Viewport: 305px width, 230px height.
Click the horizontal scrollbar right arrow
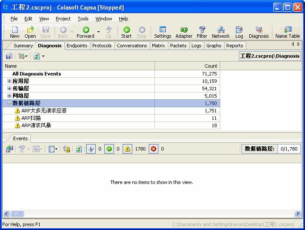[298, 214]
